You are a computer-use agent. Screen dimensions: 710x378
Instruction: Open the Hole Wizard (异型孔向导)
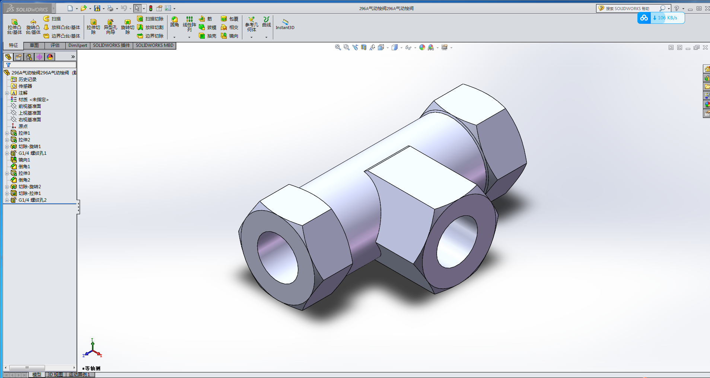point(110,27)
